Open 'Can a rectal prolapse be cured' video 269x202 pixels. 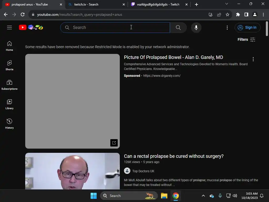(174, 156)
